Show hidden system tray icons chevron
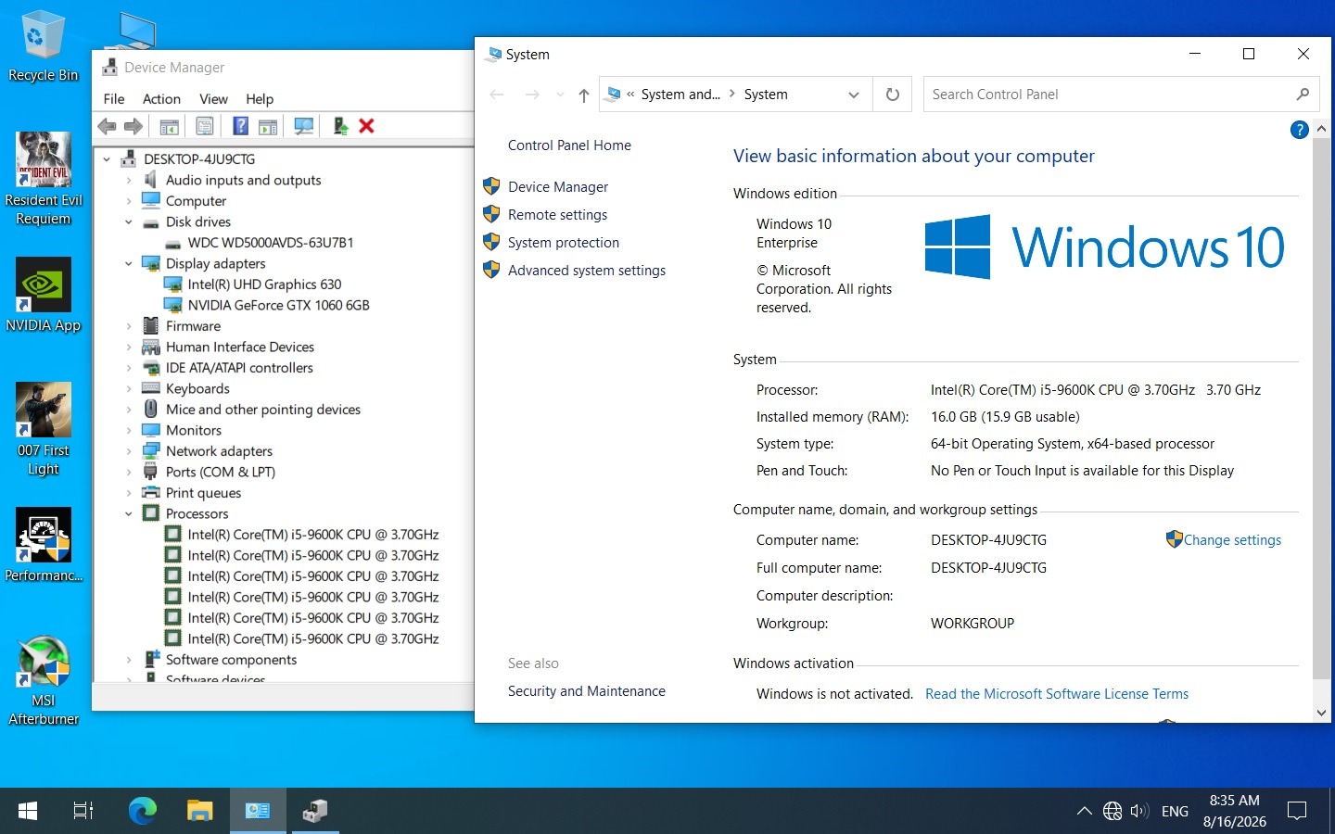Screen dimensions: 1335x834 (x=1084, y=811)
